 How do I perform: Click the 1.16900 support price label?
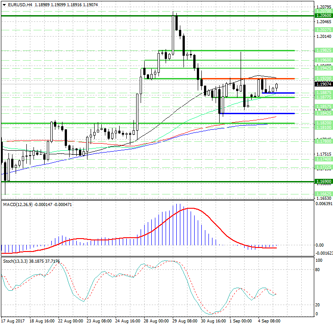tap(323, 182)
